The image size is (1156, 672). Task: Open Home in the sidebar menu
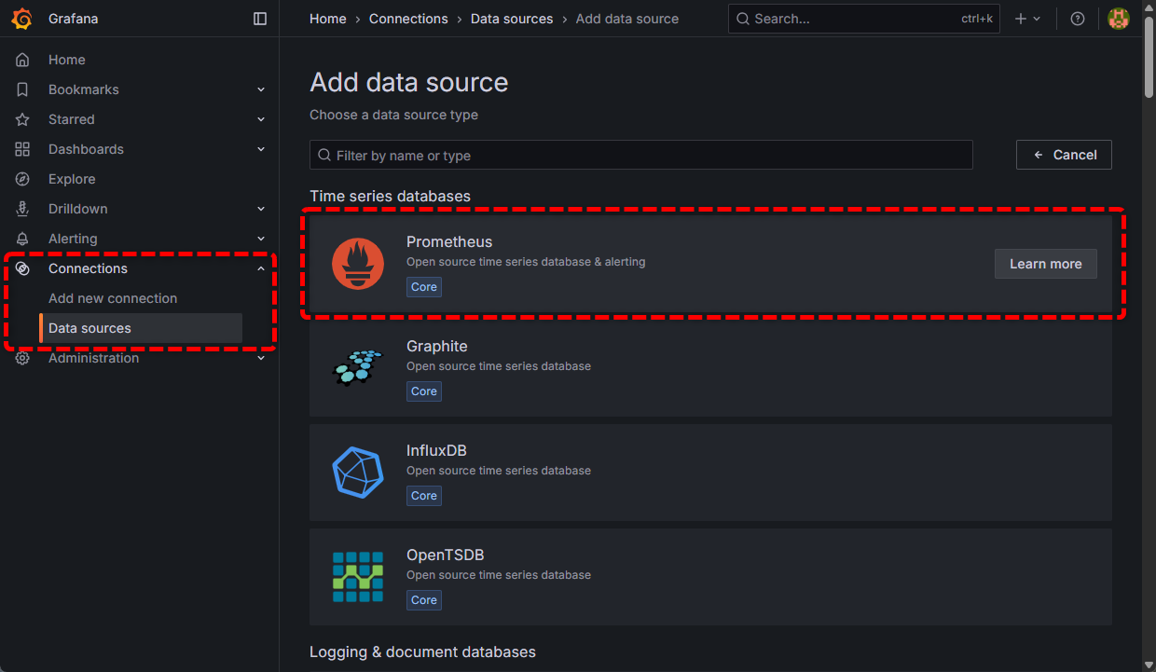coord(67,60)
